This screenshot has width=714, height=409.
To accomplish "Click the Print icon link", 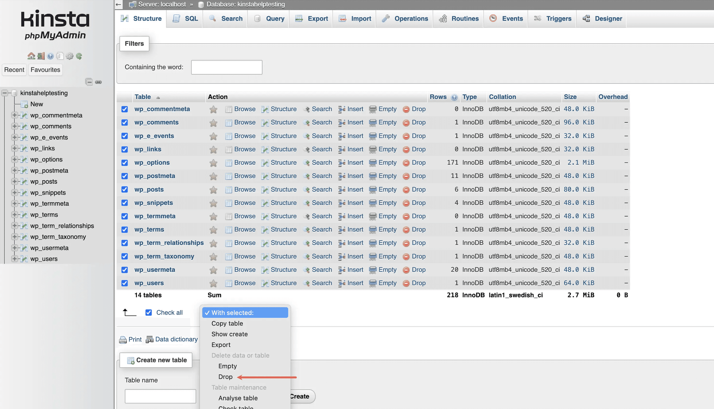I will 123,340.
